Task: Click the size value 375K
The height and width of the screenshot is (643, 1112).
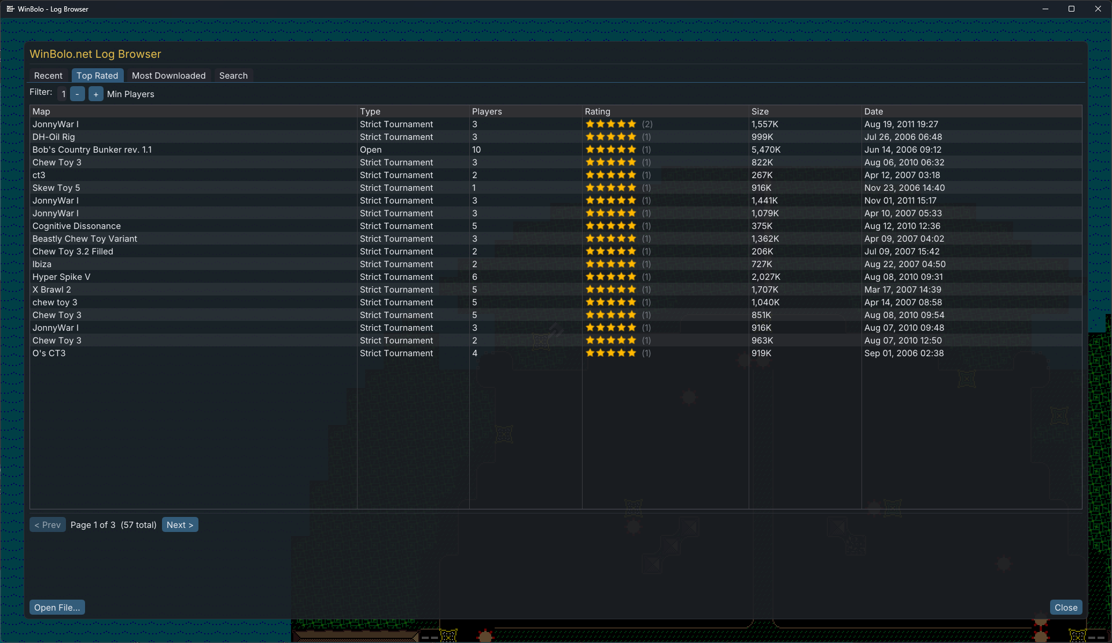Action: pyautogui.click(x=762, y=226)
